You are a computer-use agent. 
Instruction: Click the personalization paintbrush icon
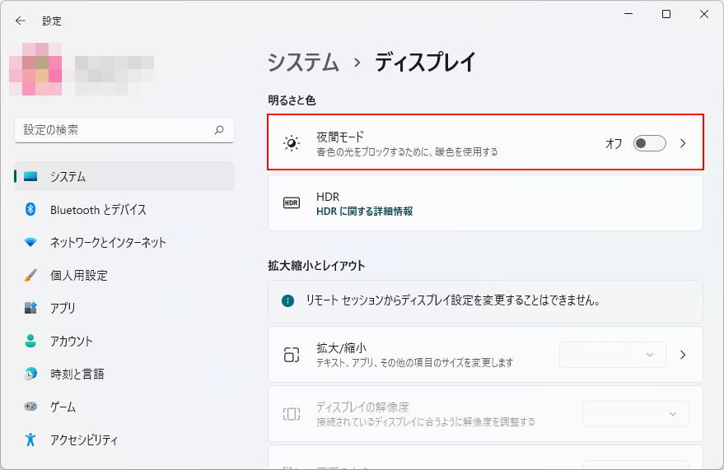point(31,276)
